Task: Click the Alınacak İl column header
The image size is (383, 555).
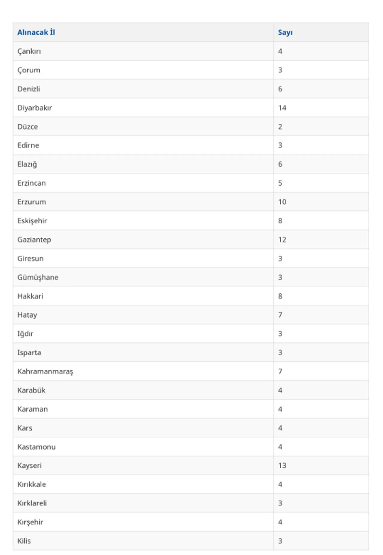Action: [x=36, y=32]
